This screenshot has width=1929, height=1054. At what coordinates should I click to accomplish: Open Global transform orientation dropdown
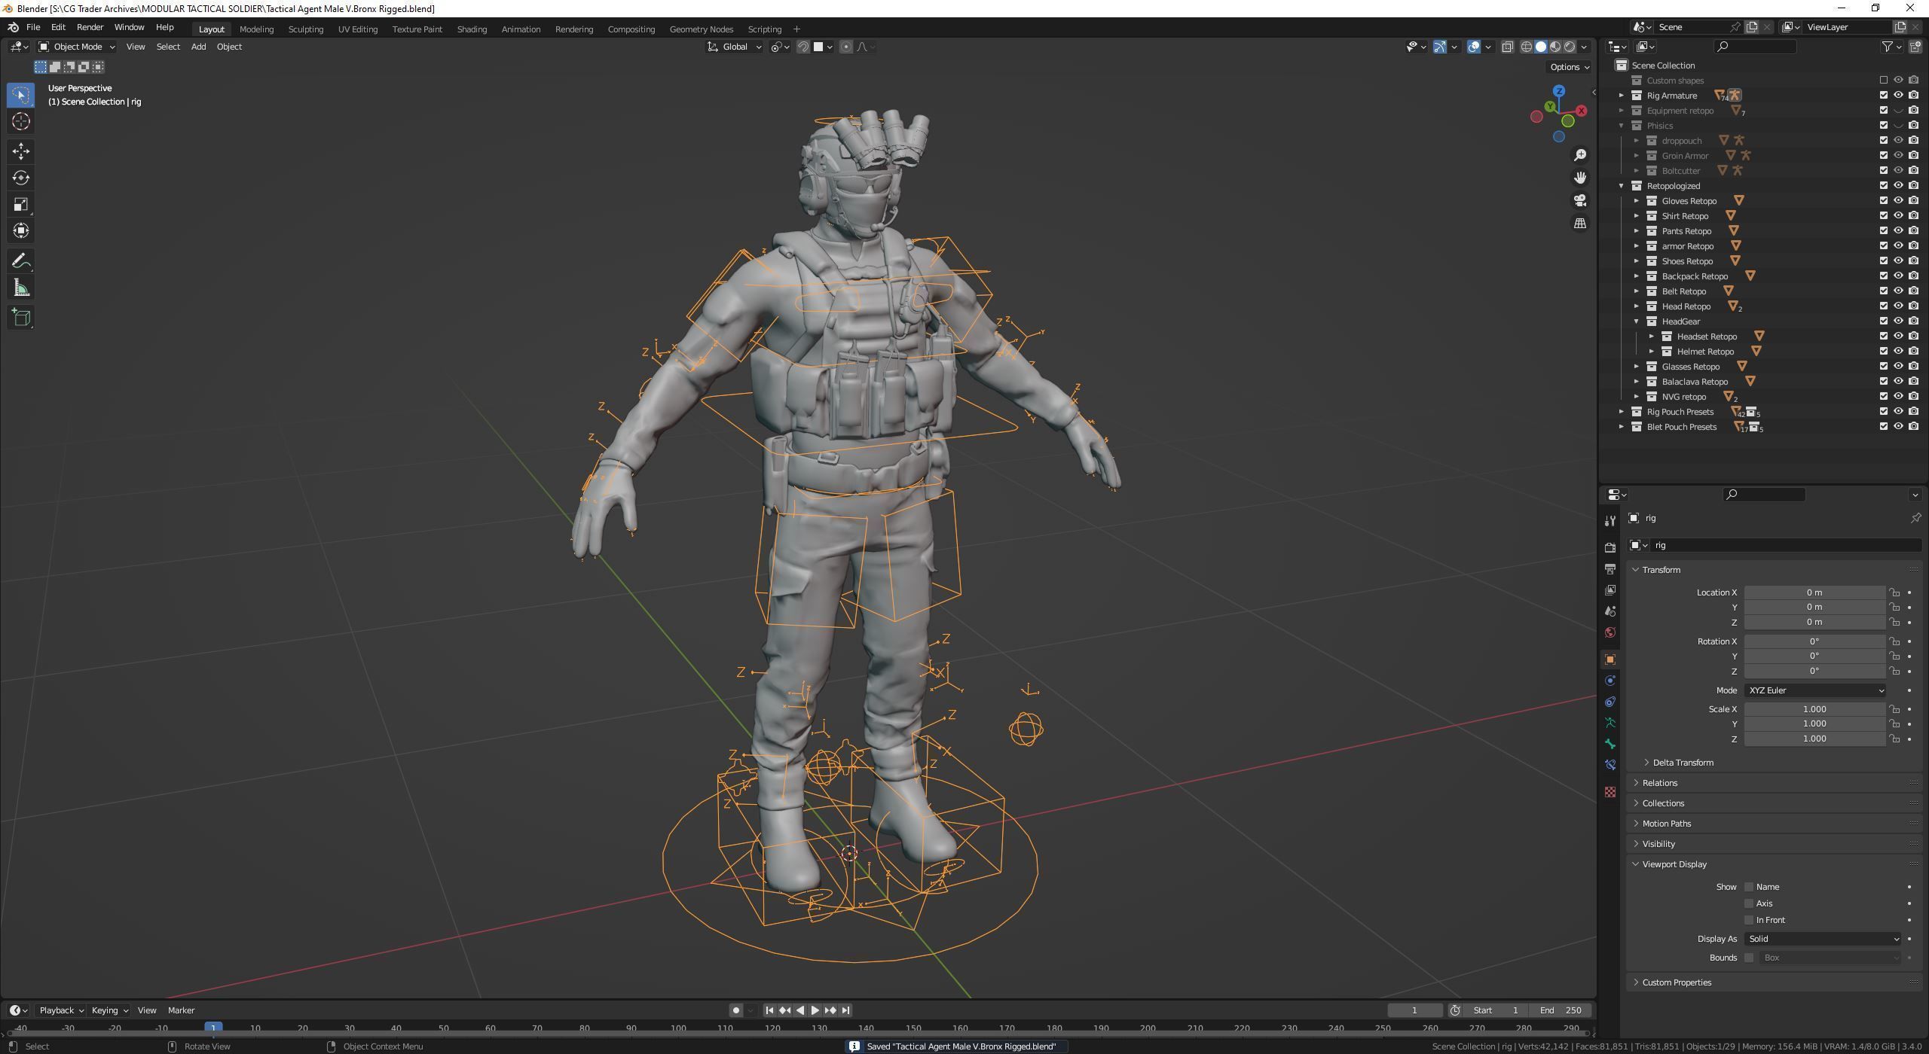(735, 47)
